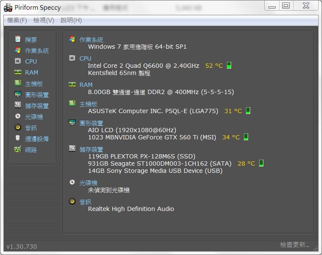Select 圖形裝置 in the sidebar
322x255 pixels.
37,94
